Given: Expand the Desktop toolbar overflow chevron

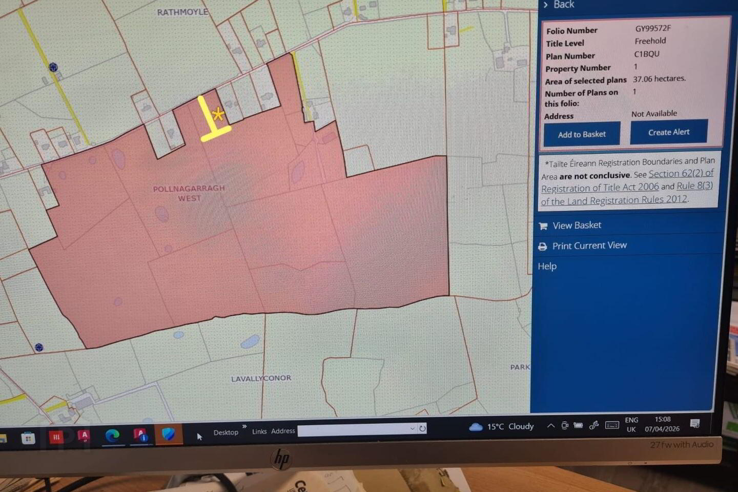Looking at the screenshot, I should coord(244,426).
